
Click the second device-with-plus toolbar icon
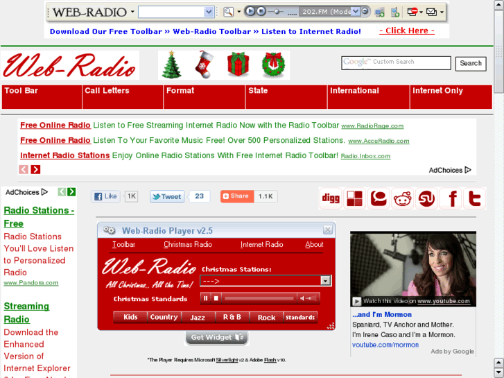(395, 12)
